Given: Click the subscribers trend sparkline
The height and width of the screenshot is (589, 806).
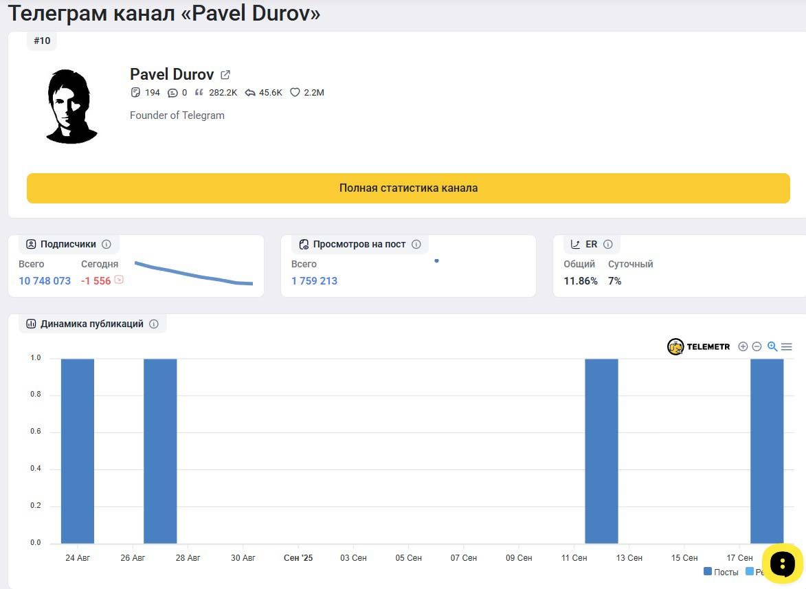Looking at the screenshot, I should click(194, 274).
